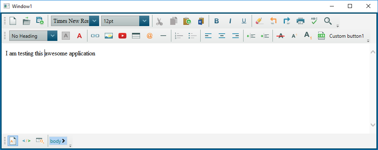Open the CSS style editor icon
The image size is (378, 150).
tap(321, 36)
